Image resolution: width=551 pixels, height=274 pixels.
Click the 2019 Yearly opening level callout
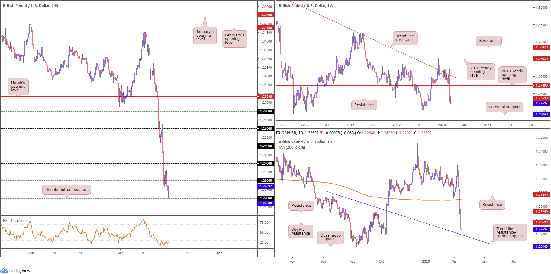512,75
